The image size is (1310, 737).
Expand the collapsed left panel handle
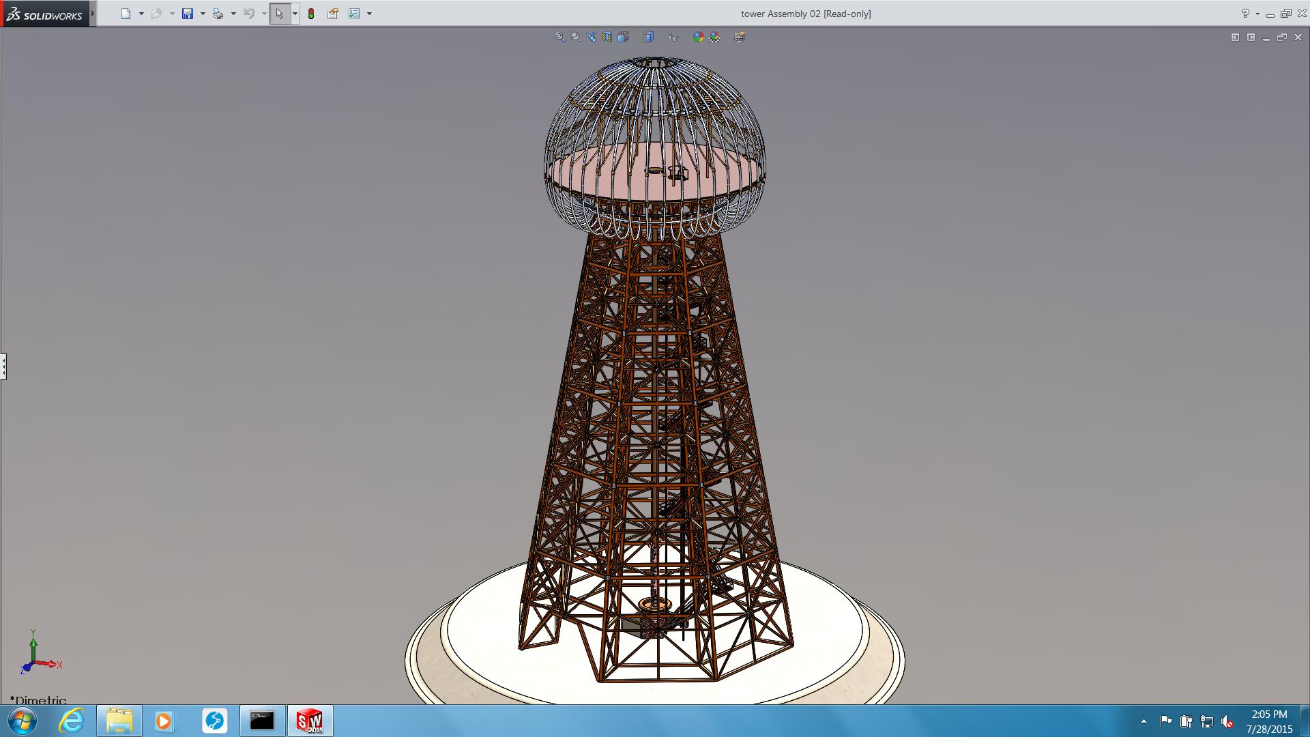pyautogui.click(x=3, y=366)
